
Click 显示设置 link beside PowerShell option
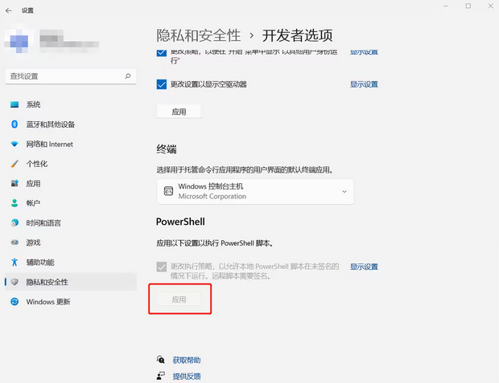click(364, 267)
